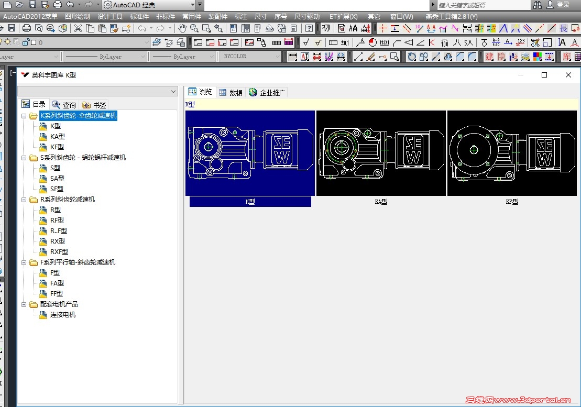581x407 pixels.
Task: Open the 标准件 menu
Action: [x=139, y=17]
